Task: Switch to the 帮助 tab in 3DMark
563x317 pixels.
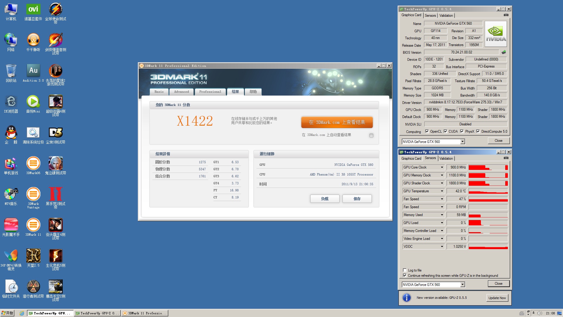Action: pyautogui.click(x=253, y=92)
